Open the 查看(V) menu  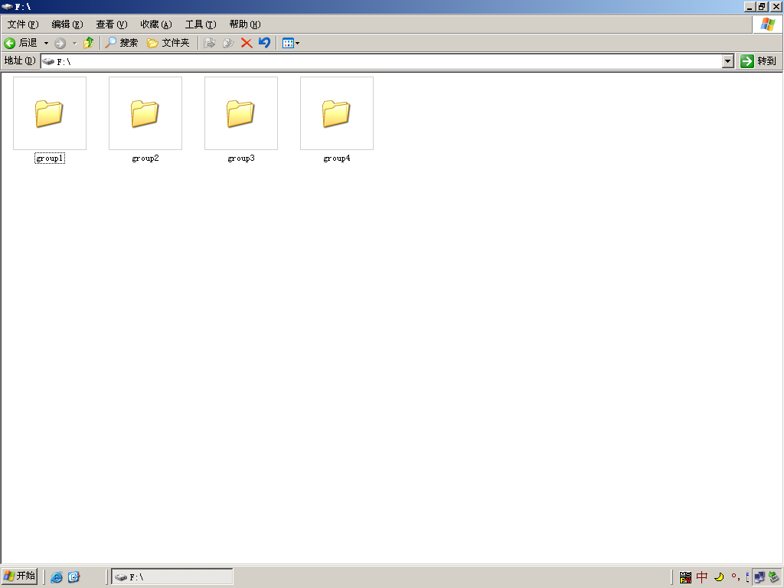112,24
